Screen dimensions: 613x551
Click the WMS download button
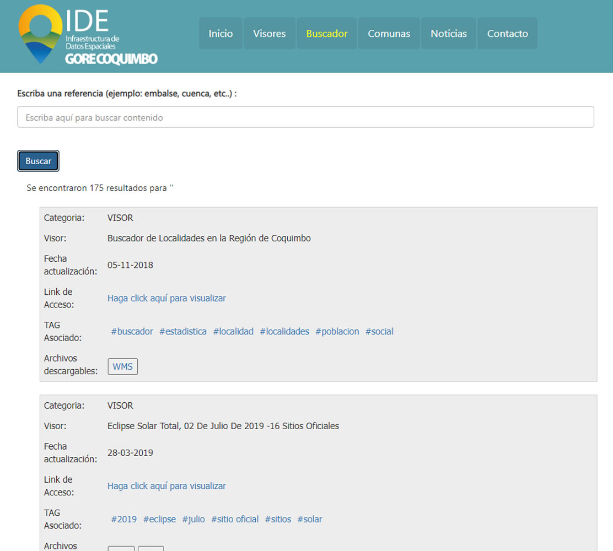(123, 366)
